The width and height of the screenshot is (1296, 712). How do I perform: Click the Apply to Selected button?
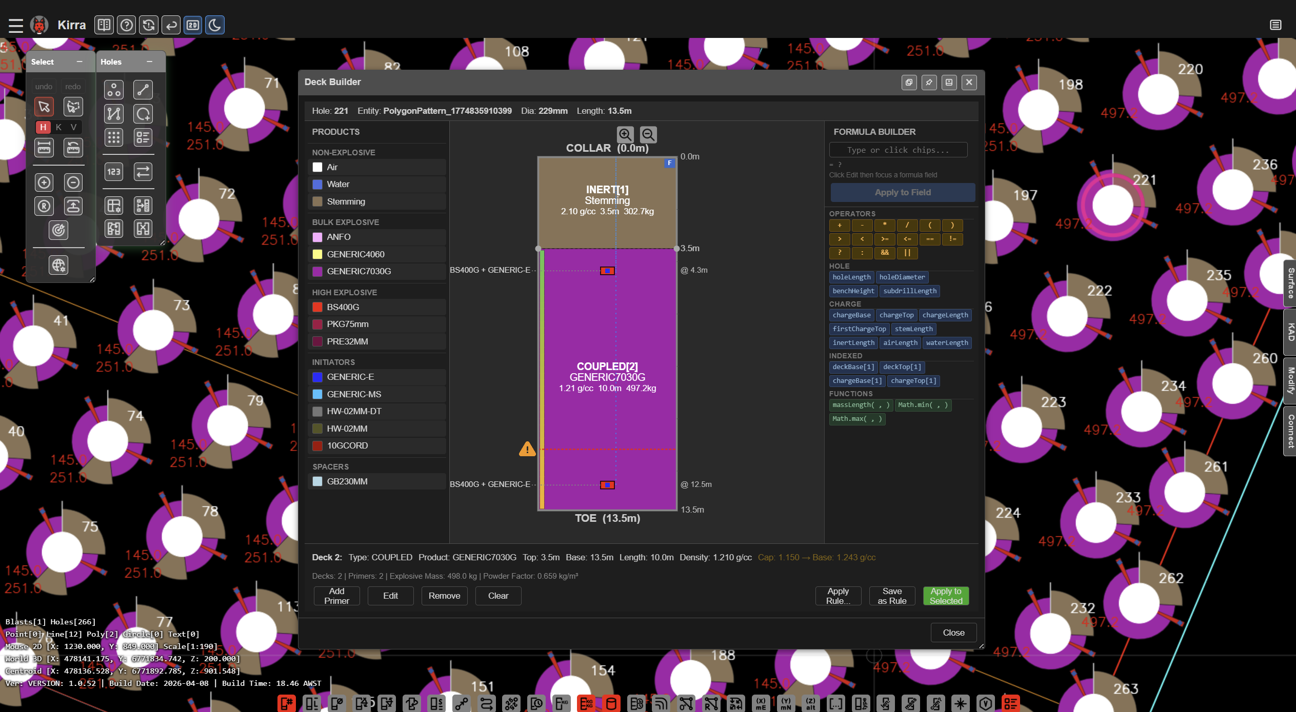[x=946, y=596]
